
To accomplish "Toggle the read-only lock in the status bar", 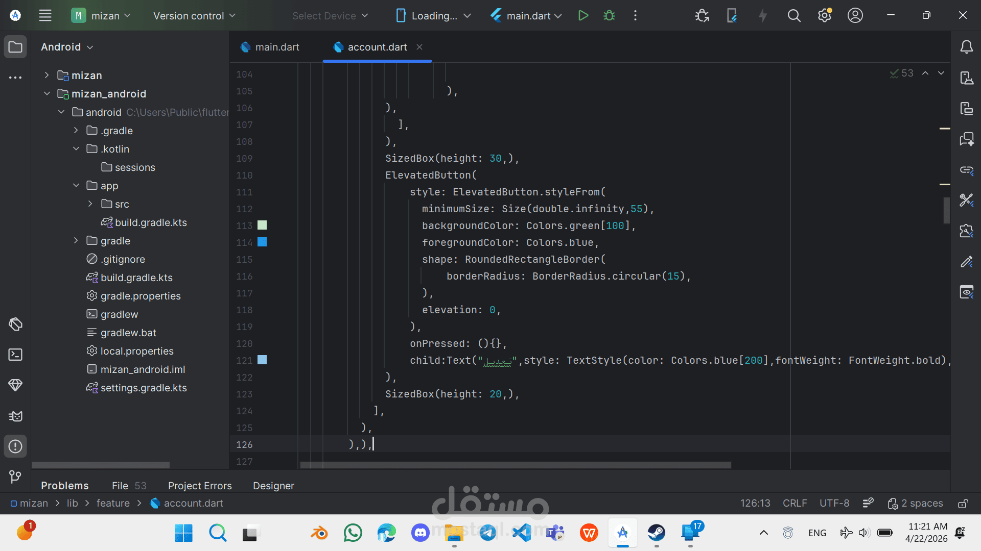I will [963, 504].
